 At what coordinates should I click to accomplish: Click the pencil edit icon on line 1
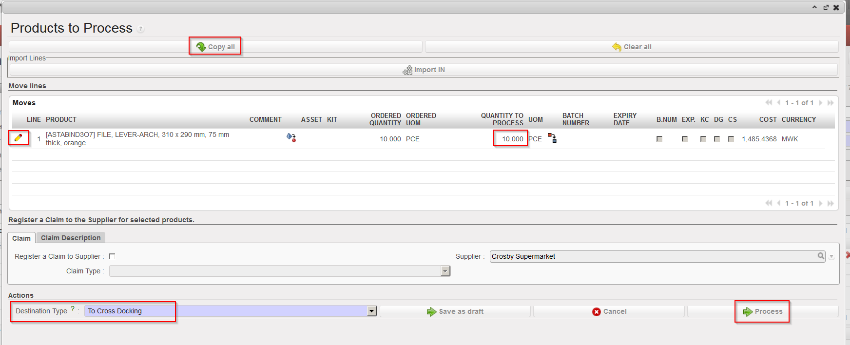[19, 138]
